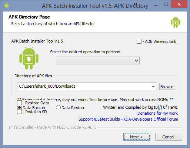
Task: Maximize the APK Batch Installer window
Action: point(166,4)
